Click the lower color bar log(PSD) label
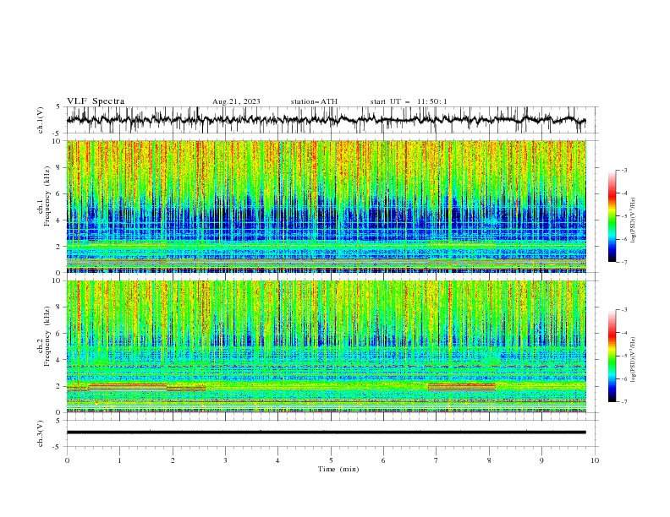670x517 pixels. coord(633,360)
